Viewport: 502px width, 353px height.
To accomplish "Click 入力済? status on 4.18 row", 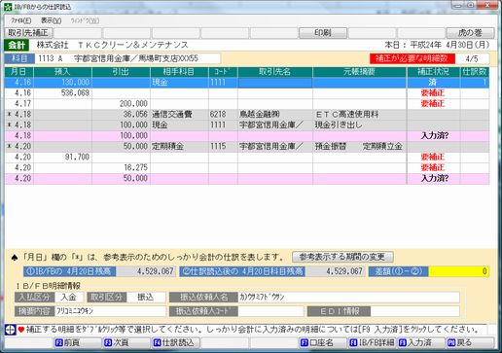I will (x=434, y=136).
